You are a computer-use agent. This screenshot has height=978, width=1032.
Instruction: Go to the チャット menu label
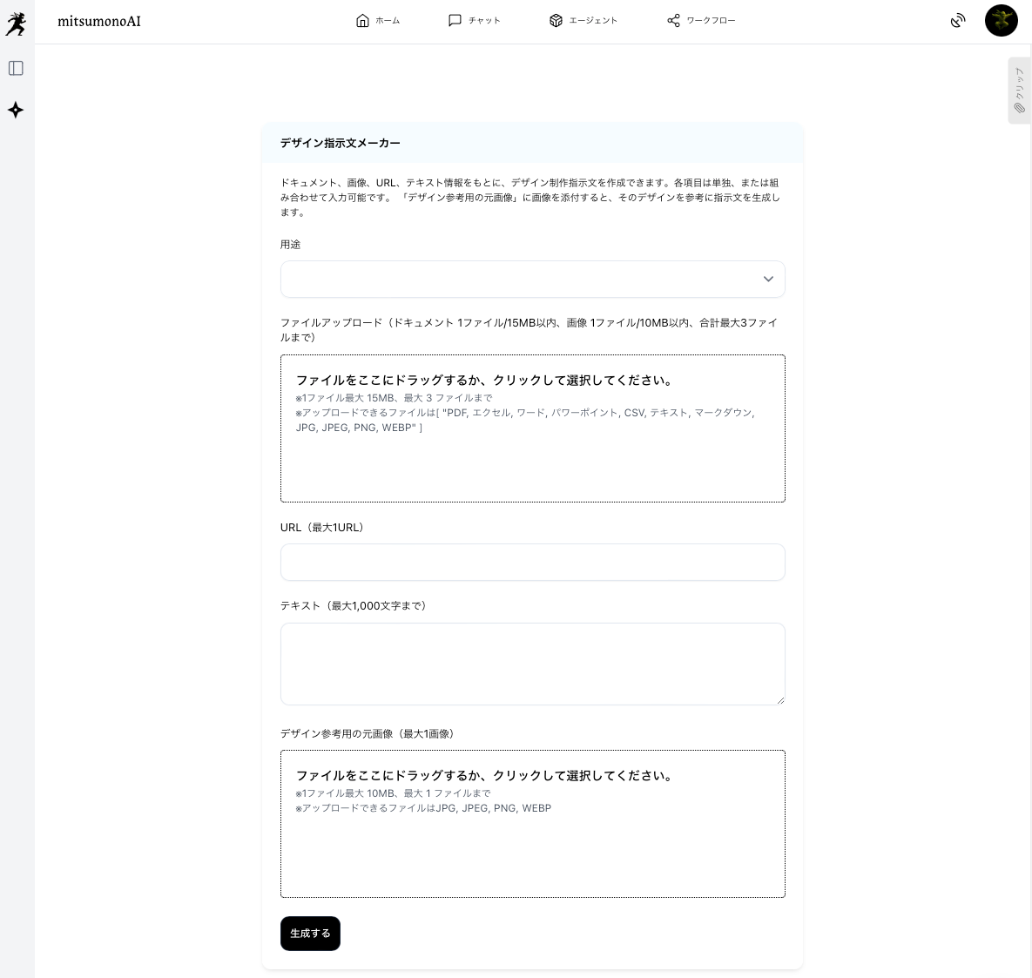click(x=484, y=20)
